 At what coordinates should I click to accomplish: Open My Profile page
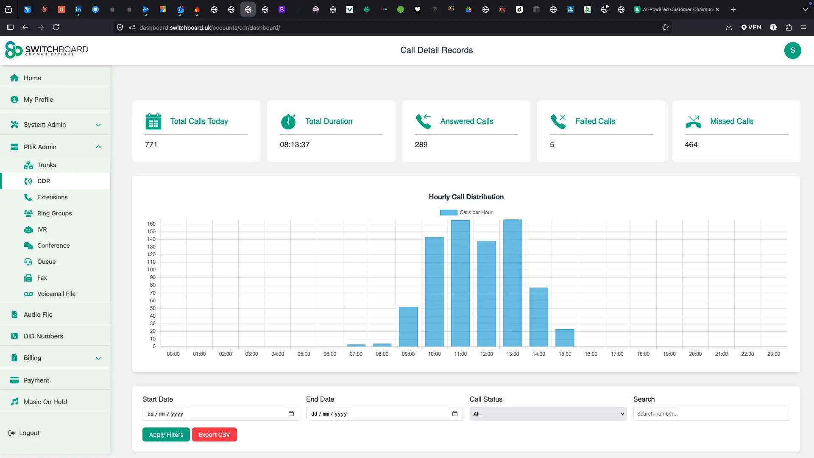[55, 99]
